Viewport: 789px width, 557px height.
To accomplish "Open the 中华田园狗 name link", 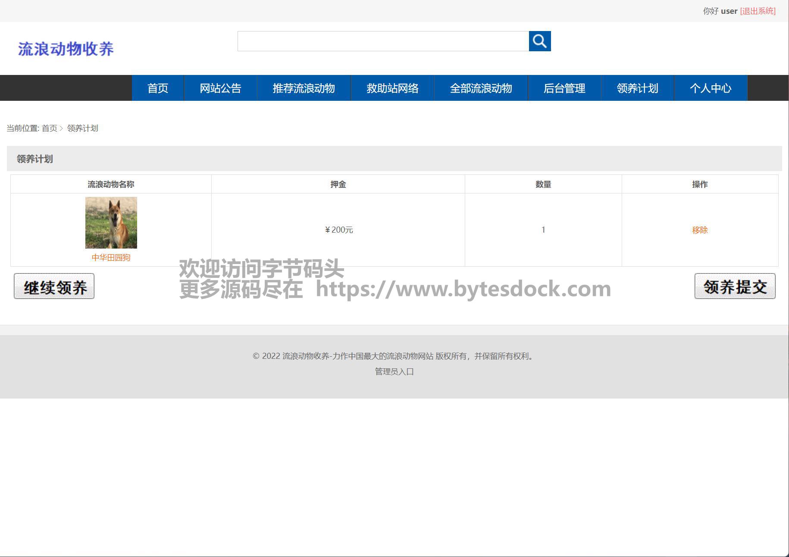I will [x=111, y=258].
